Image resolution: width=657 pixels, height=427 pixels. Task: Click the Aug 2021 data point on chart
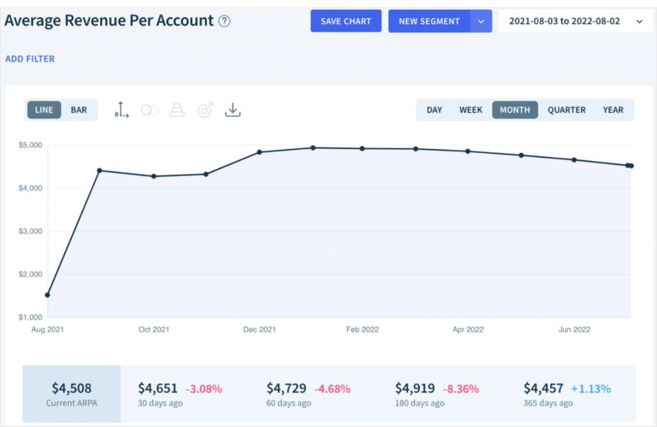click(x=47, y=295)
